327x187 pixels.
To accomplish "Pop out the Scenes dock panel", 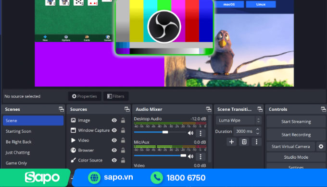I will [62, 109].
